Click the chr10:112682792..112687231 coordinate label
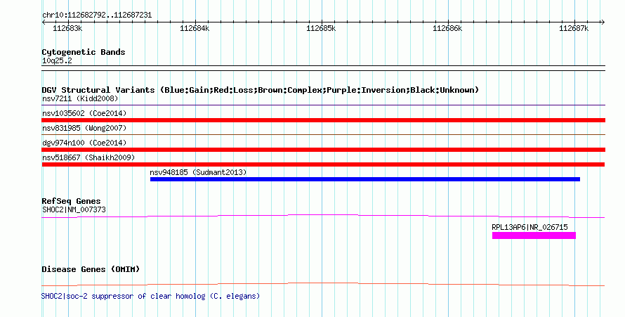Viewport: 625px width, 317px height. click(x=97, y=15)
